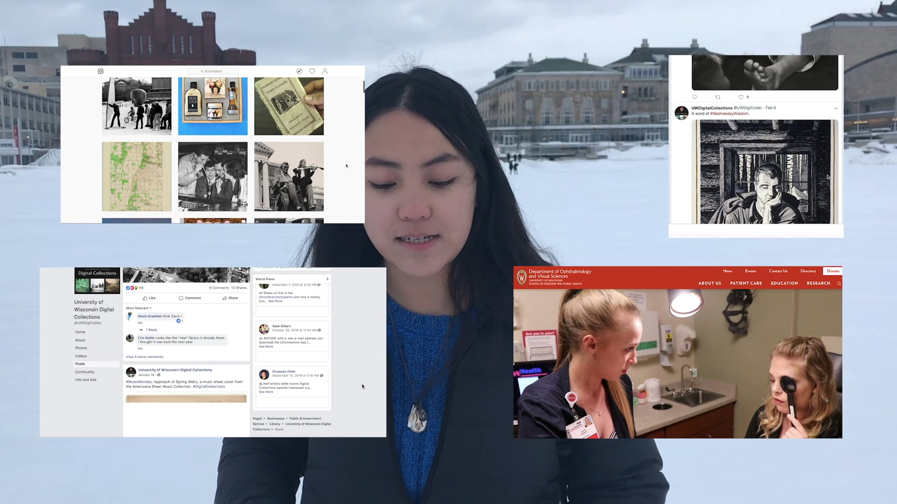Click the Instagram search field
Viewport: 897px width, 504px height.
[213, 71]
